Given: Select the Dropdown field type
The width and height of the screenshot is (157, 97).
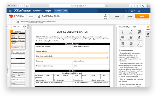Looking at the screenshot, I should click(x=123, y=38).
